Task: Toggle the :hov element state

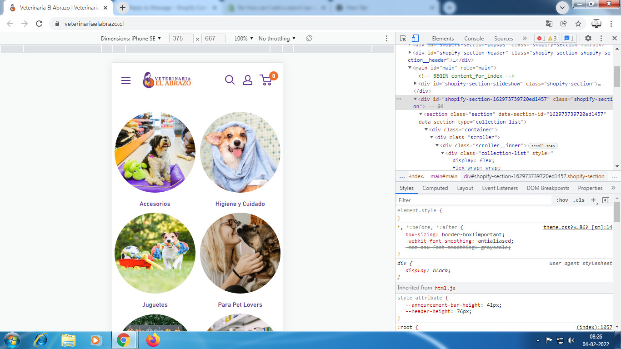Action: tap(562, 200)
